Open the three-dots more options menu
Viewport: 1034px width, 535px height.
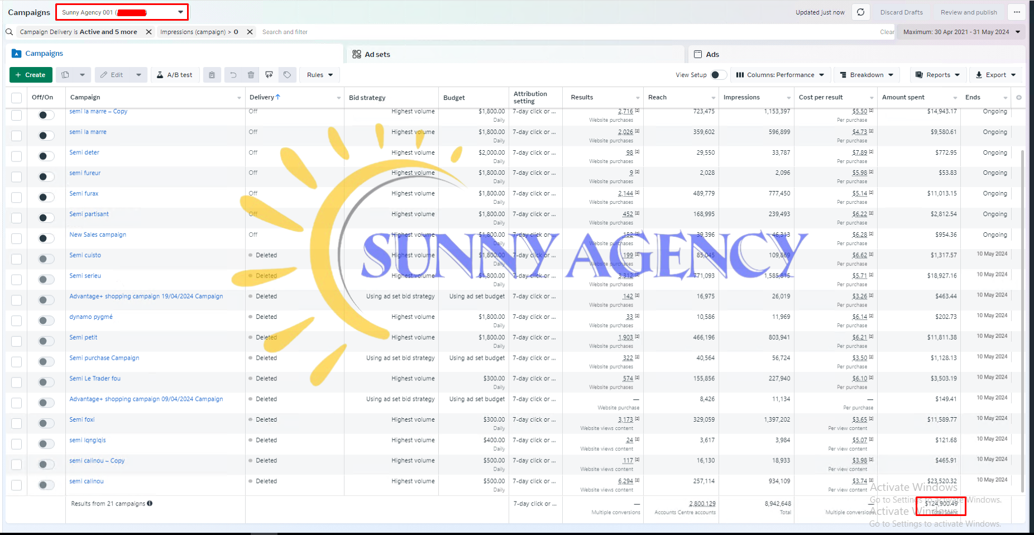tap(1017, 12)
